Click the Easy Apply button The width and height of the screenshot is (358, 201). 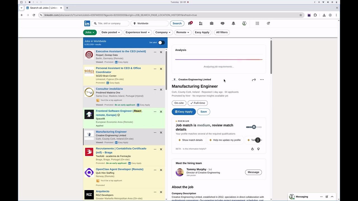(183, 112)
